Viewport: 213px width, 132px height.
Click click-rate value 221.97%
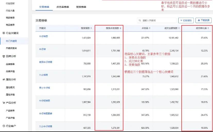click(145, 38)
